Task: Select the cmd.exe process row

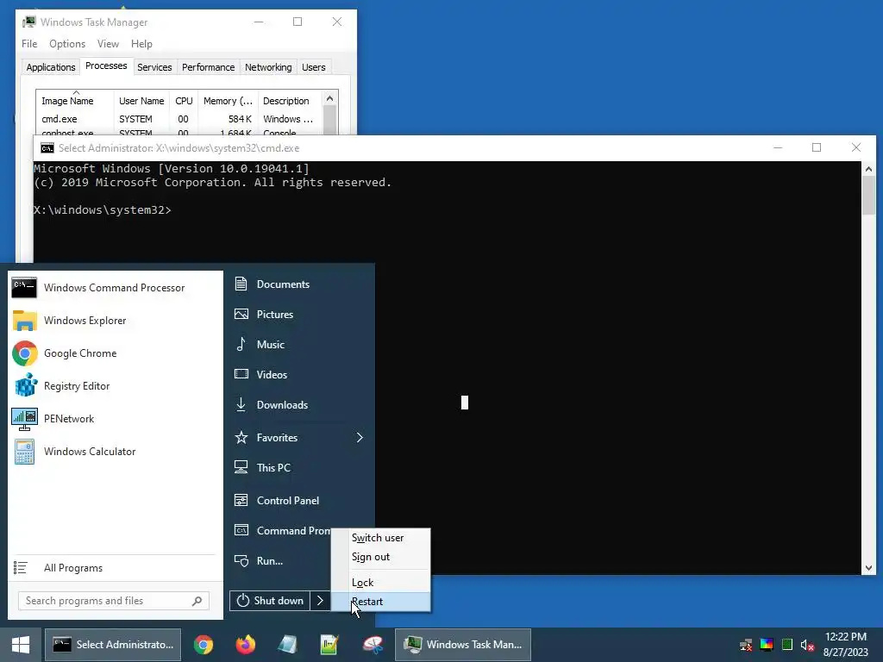Action: pos(179,119)
